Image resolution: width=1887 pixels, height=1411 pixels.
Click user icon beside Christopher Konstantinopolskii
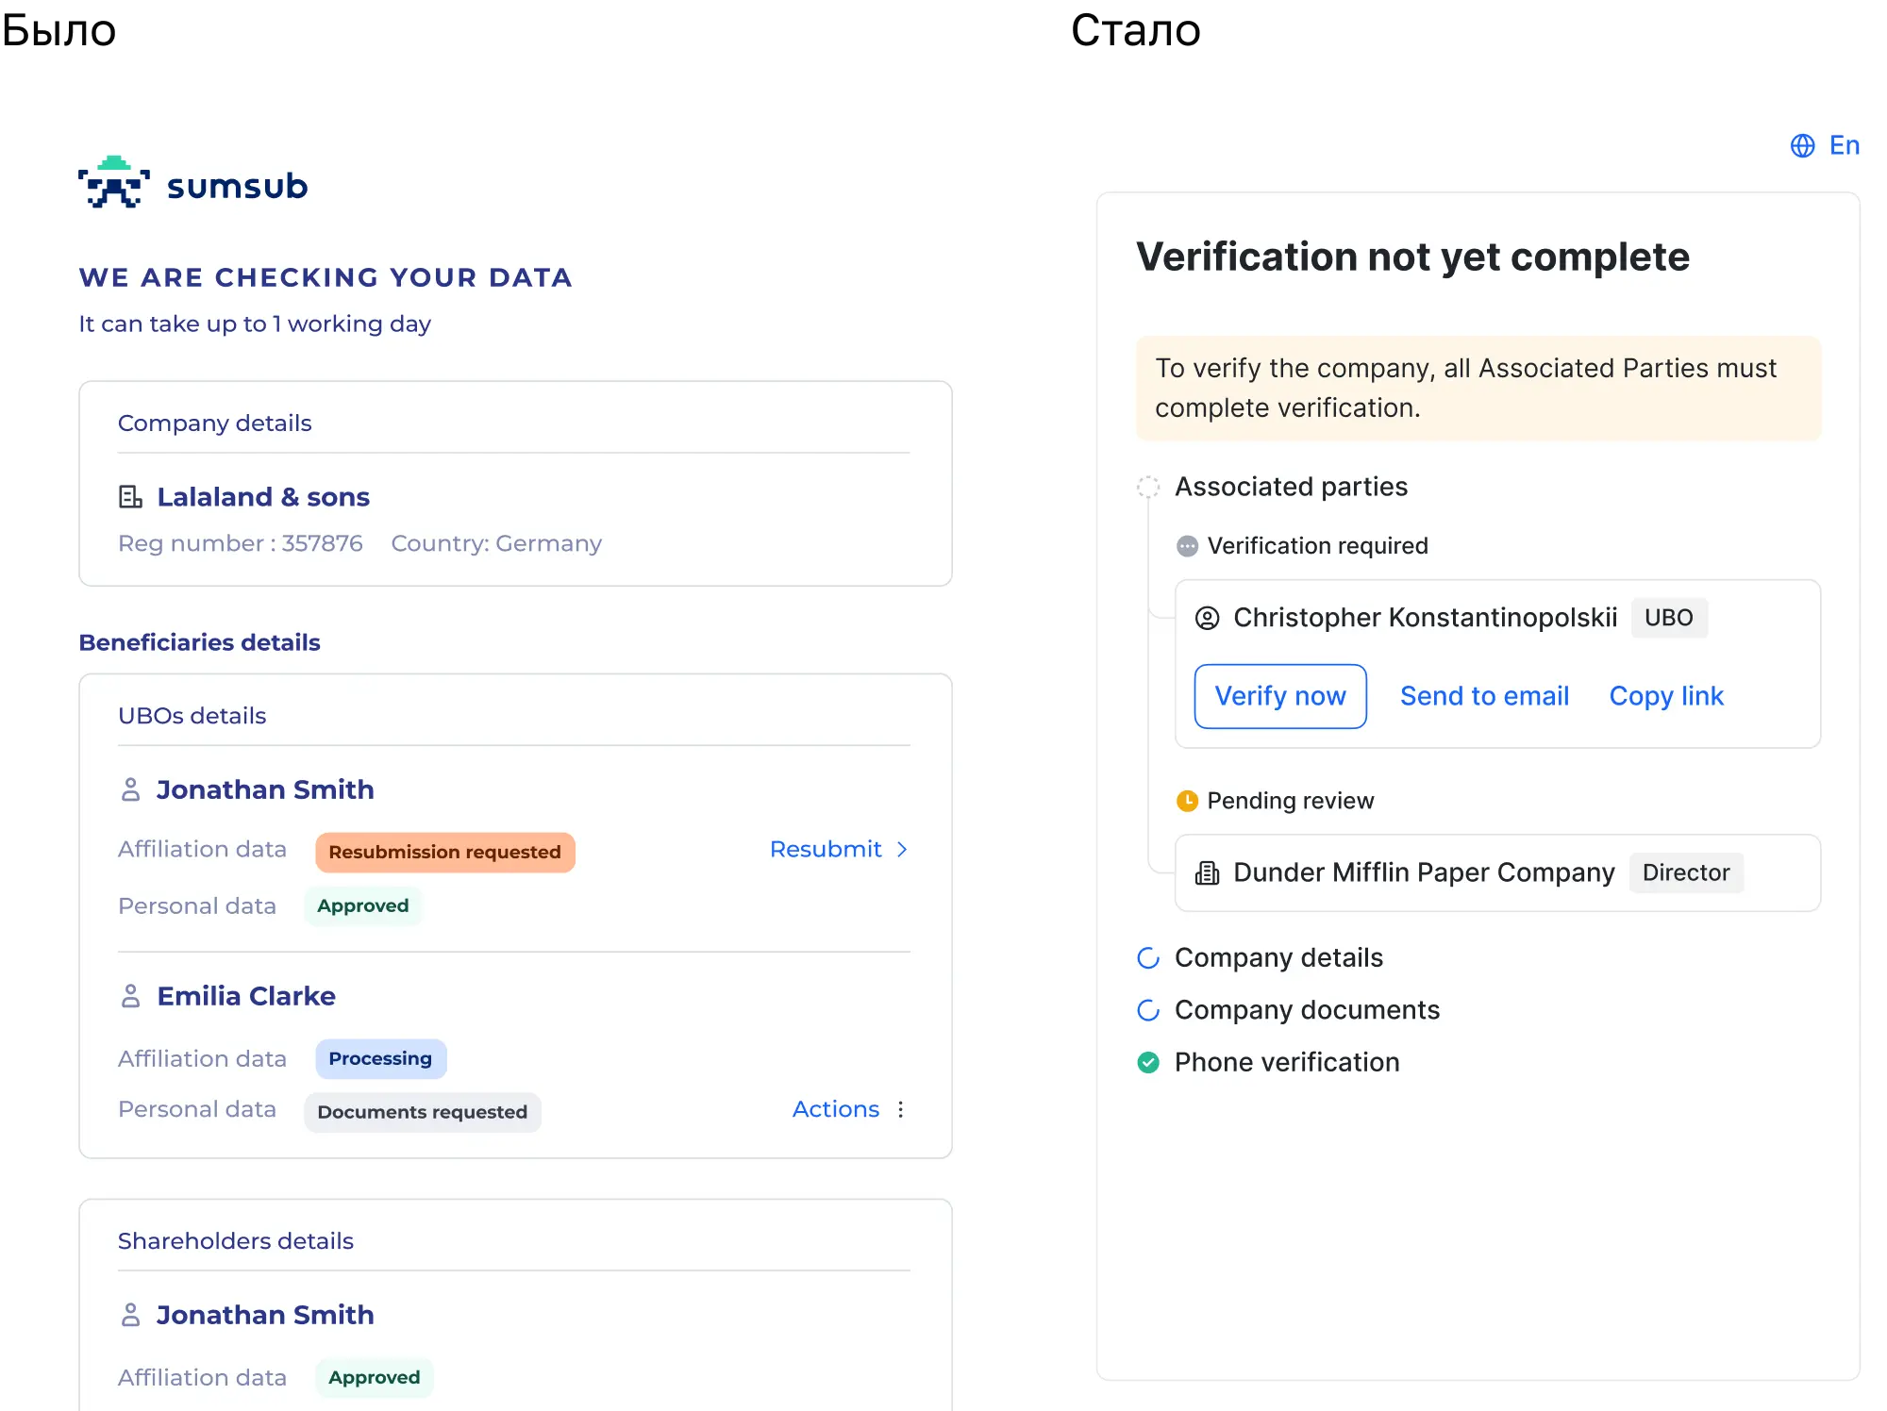(x=1207, y=618)
